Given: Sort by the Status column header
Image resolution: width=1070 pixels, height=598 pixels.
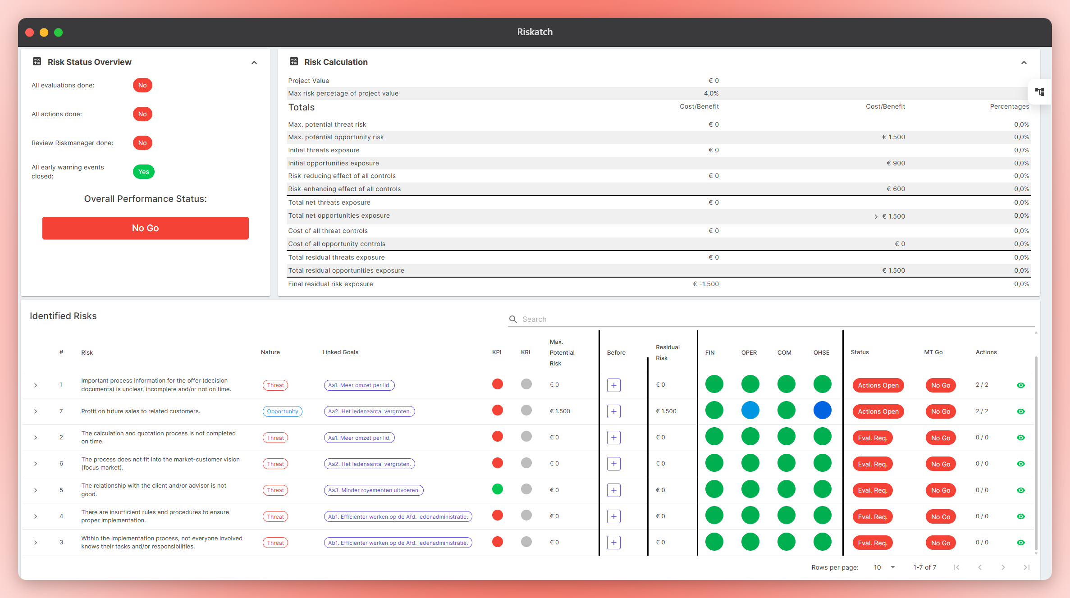Looking at the screenshot, I should pyautogui.click(x=860, y=352).
